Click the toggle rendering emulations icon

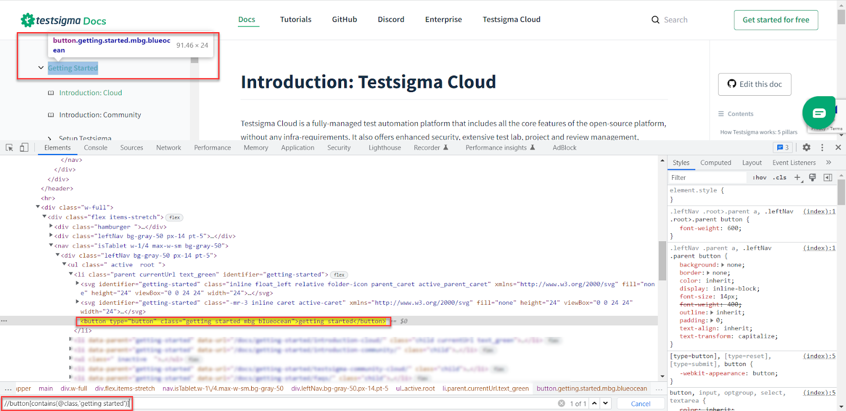tap(813, 178)
